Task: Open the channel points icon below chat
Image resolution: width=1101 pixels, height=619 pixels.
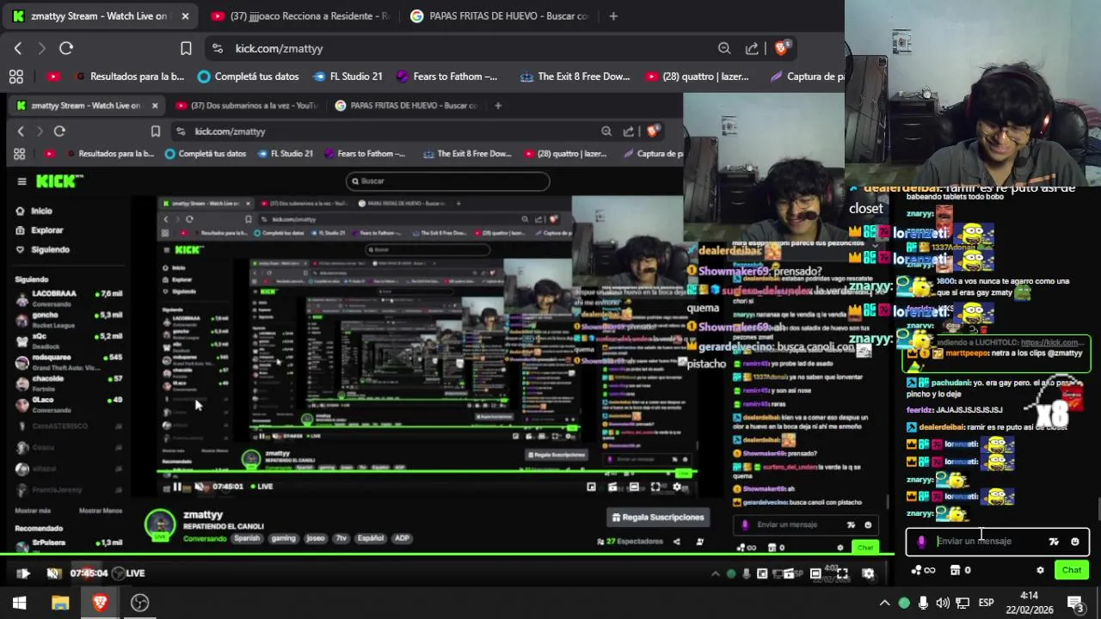Action: (x=923, y=570)
